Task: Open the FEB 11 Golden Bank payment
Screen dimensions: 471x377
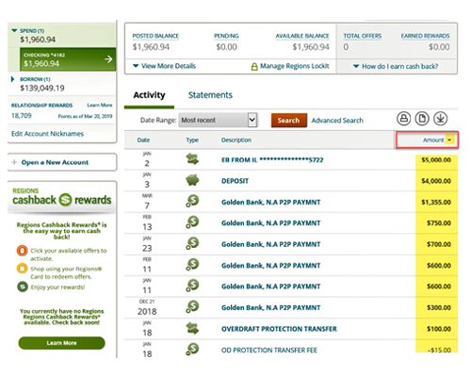Action: pyautogui.click(x=271, y=266)
